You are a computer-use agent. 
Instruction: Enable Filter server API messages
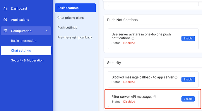coord(188,99)
